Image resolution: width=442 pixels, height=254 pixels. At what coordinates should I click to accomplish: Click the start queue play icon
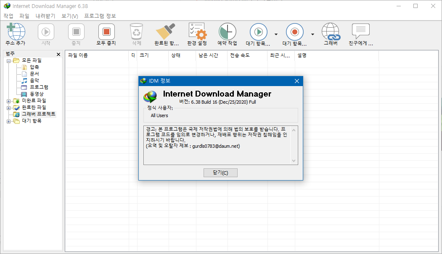[258, 32]
